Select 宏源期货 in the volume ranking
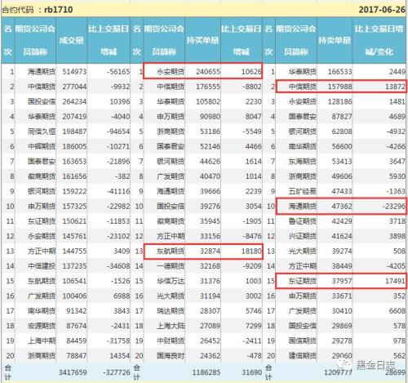Screen dimensions: 408x383 point(42,326)
